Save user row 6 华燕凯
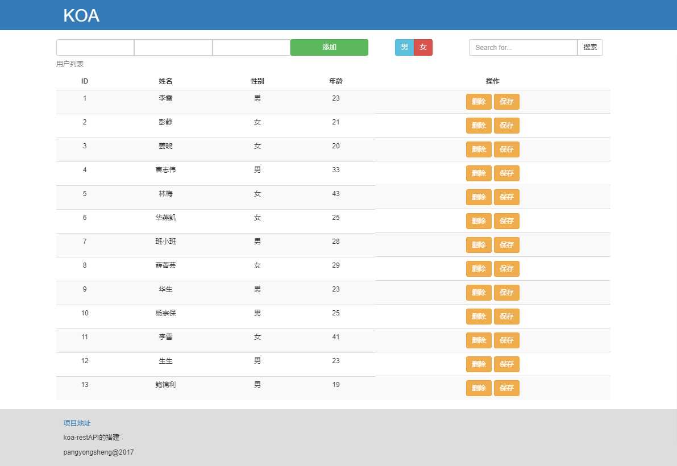Viewport: 677px width, 466px height. coord(506,221)
